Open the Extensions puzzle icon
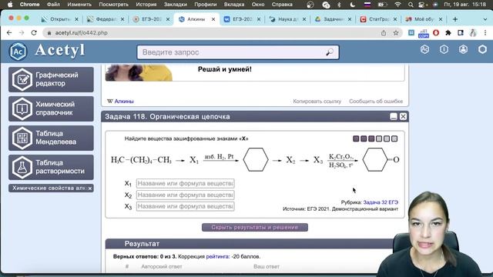 tap(448, 32)
